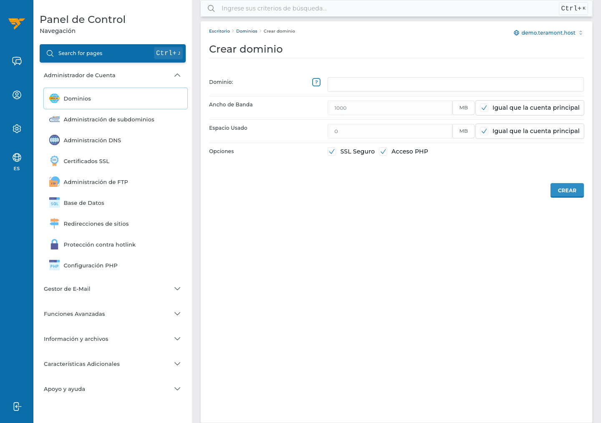Image resolution: width=601 pixels, height=423 pixels.
Task: Open the settings gear icon in left rail
Action: pos(17,128)
